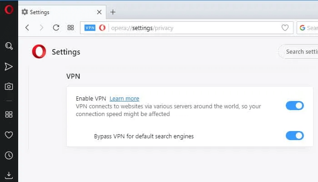Turn off Bypass VPN for search engines

(x=294, y=136)
